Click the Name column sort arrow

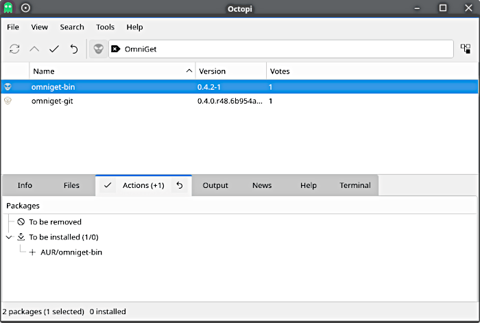[x=189, y=71]
